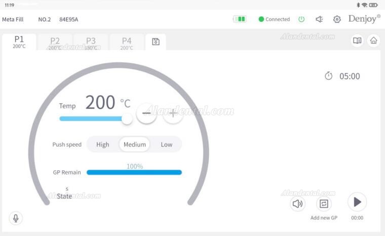Click the 84E95A device ID
Image resolution: width=385 pixels, height=236 pixels.
coord(69,19)
